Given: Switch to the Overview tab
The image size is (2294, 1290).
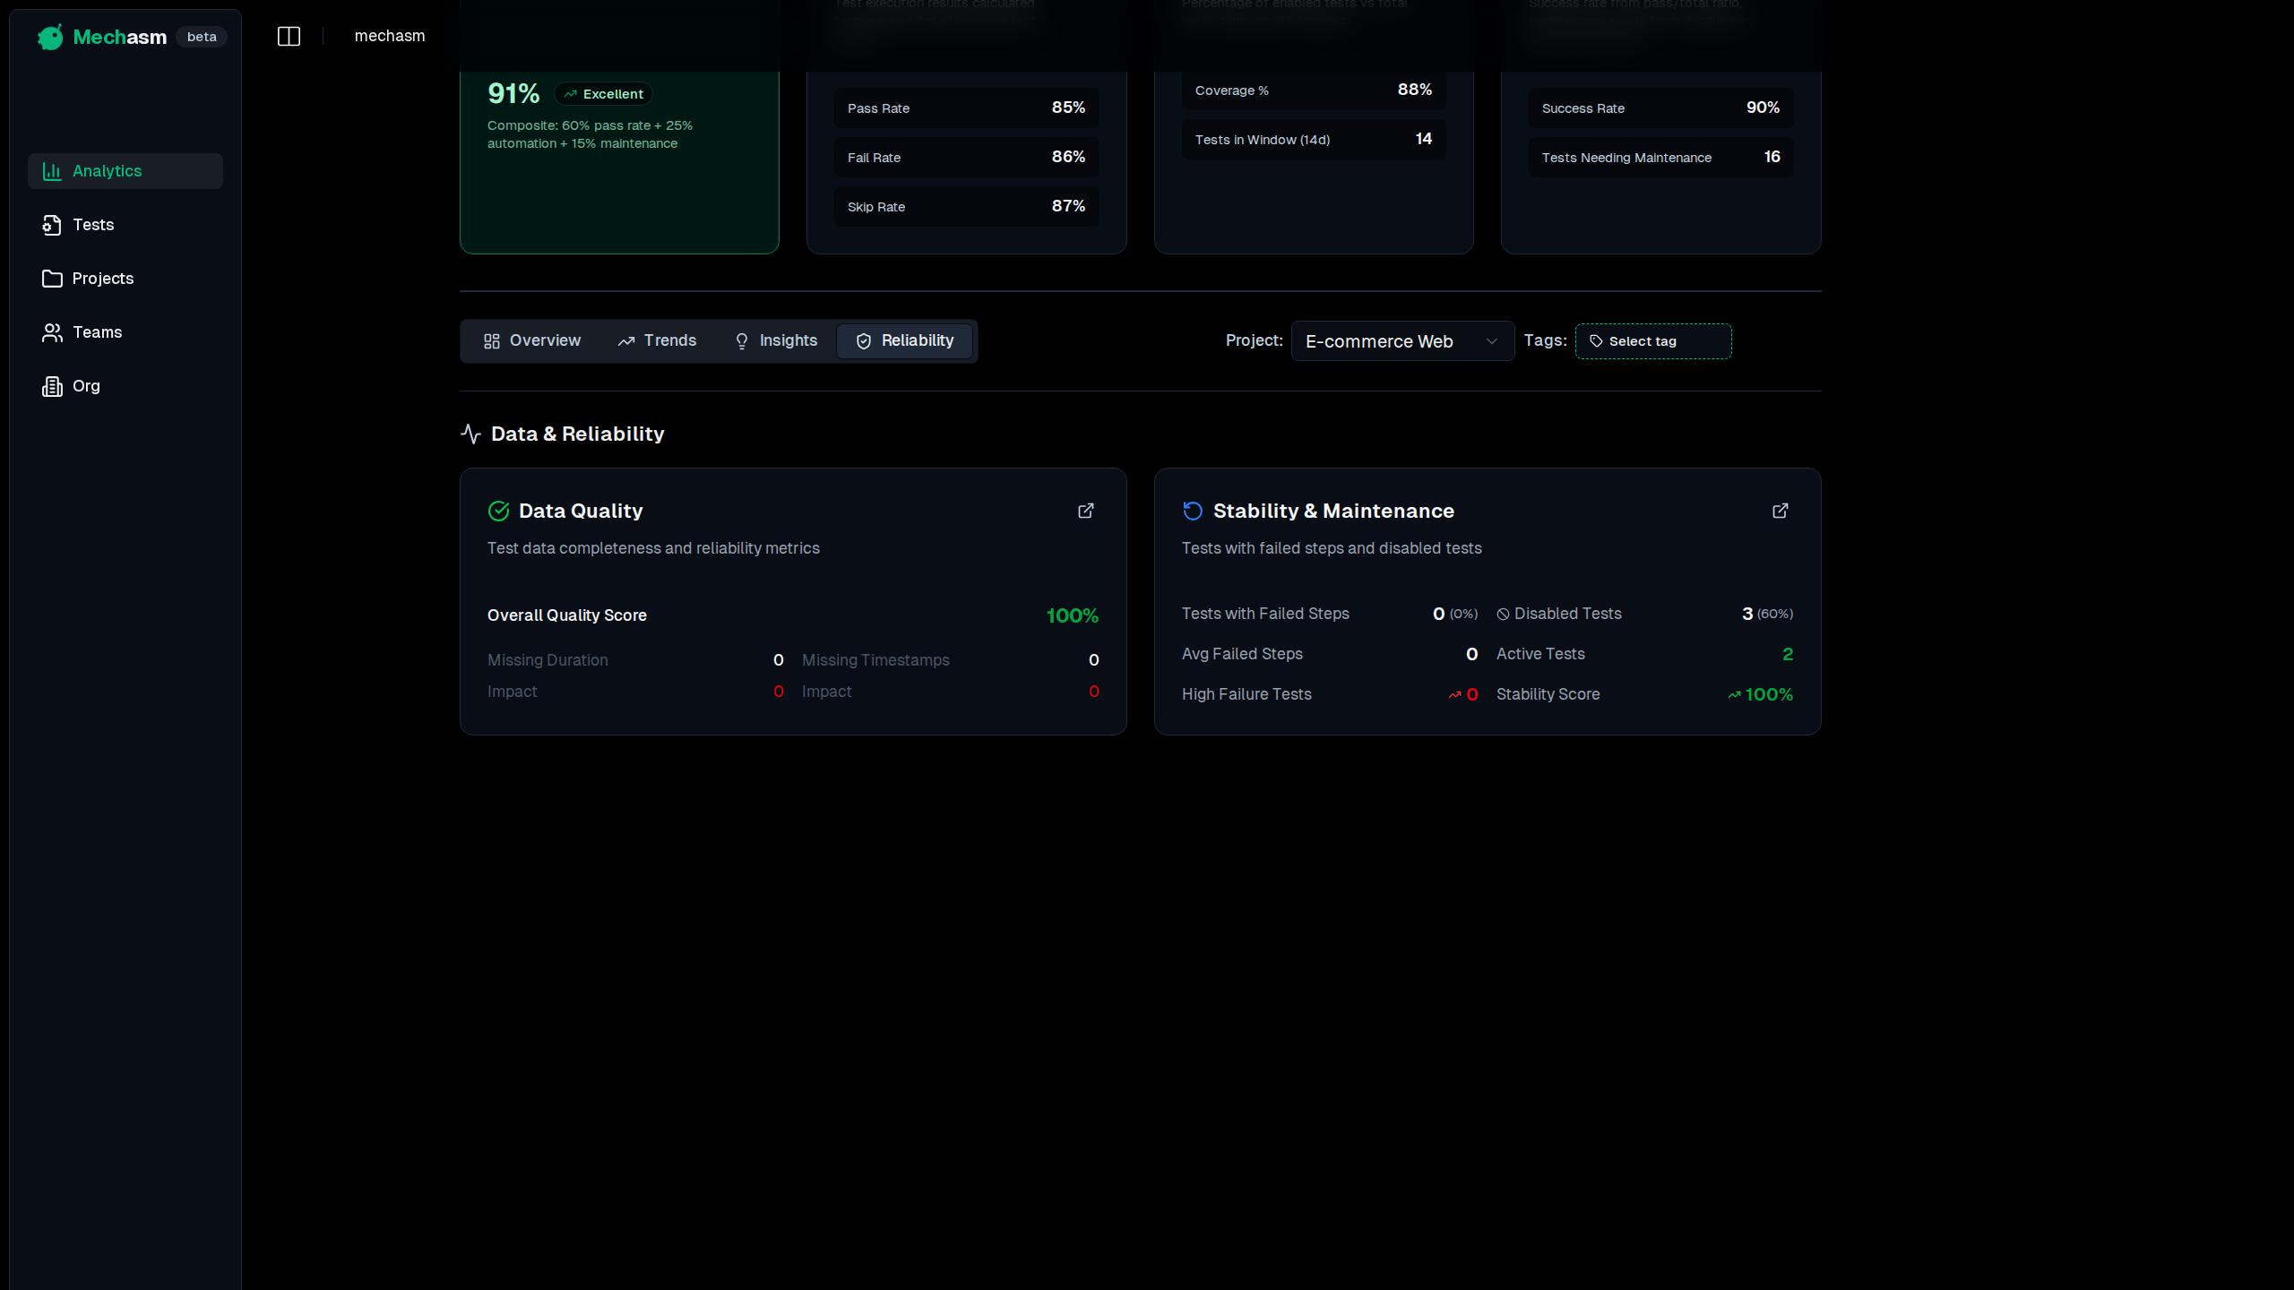Looking at the screenshot, I should coord(532,340).
